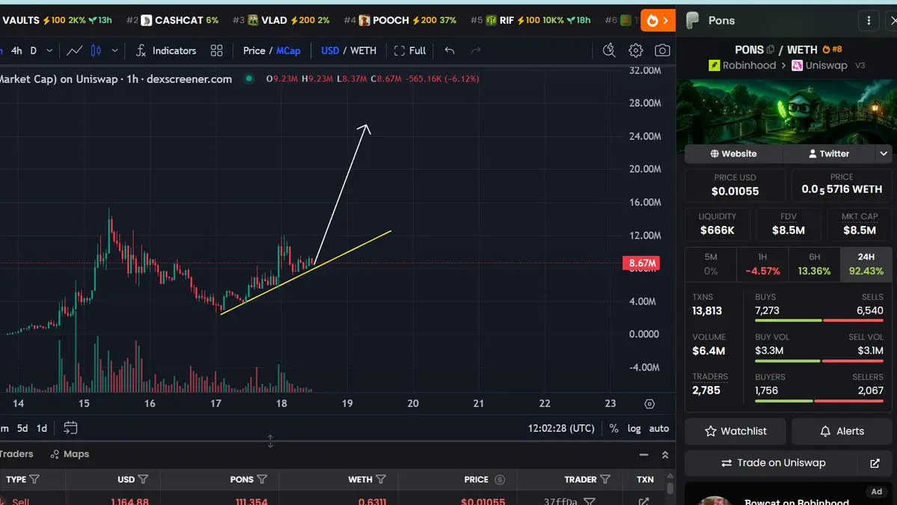This screenshot has width=897, height=505.
Task: Expand the transactions panel with double chevron
Action: pos(665,455)
